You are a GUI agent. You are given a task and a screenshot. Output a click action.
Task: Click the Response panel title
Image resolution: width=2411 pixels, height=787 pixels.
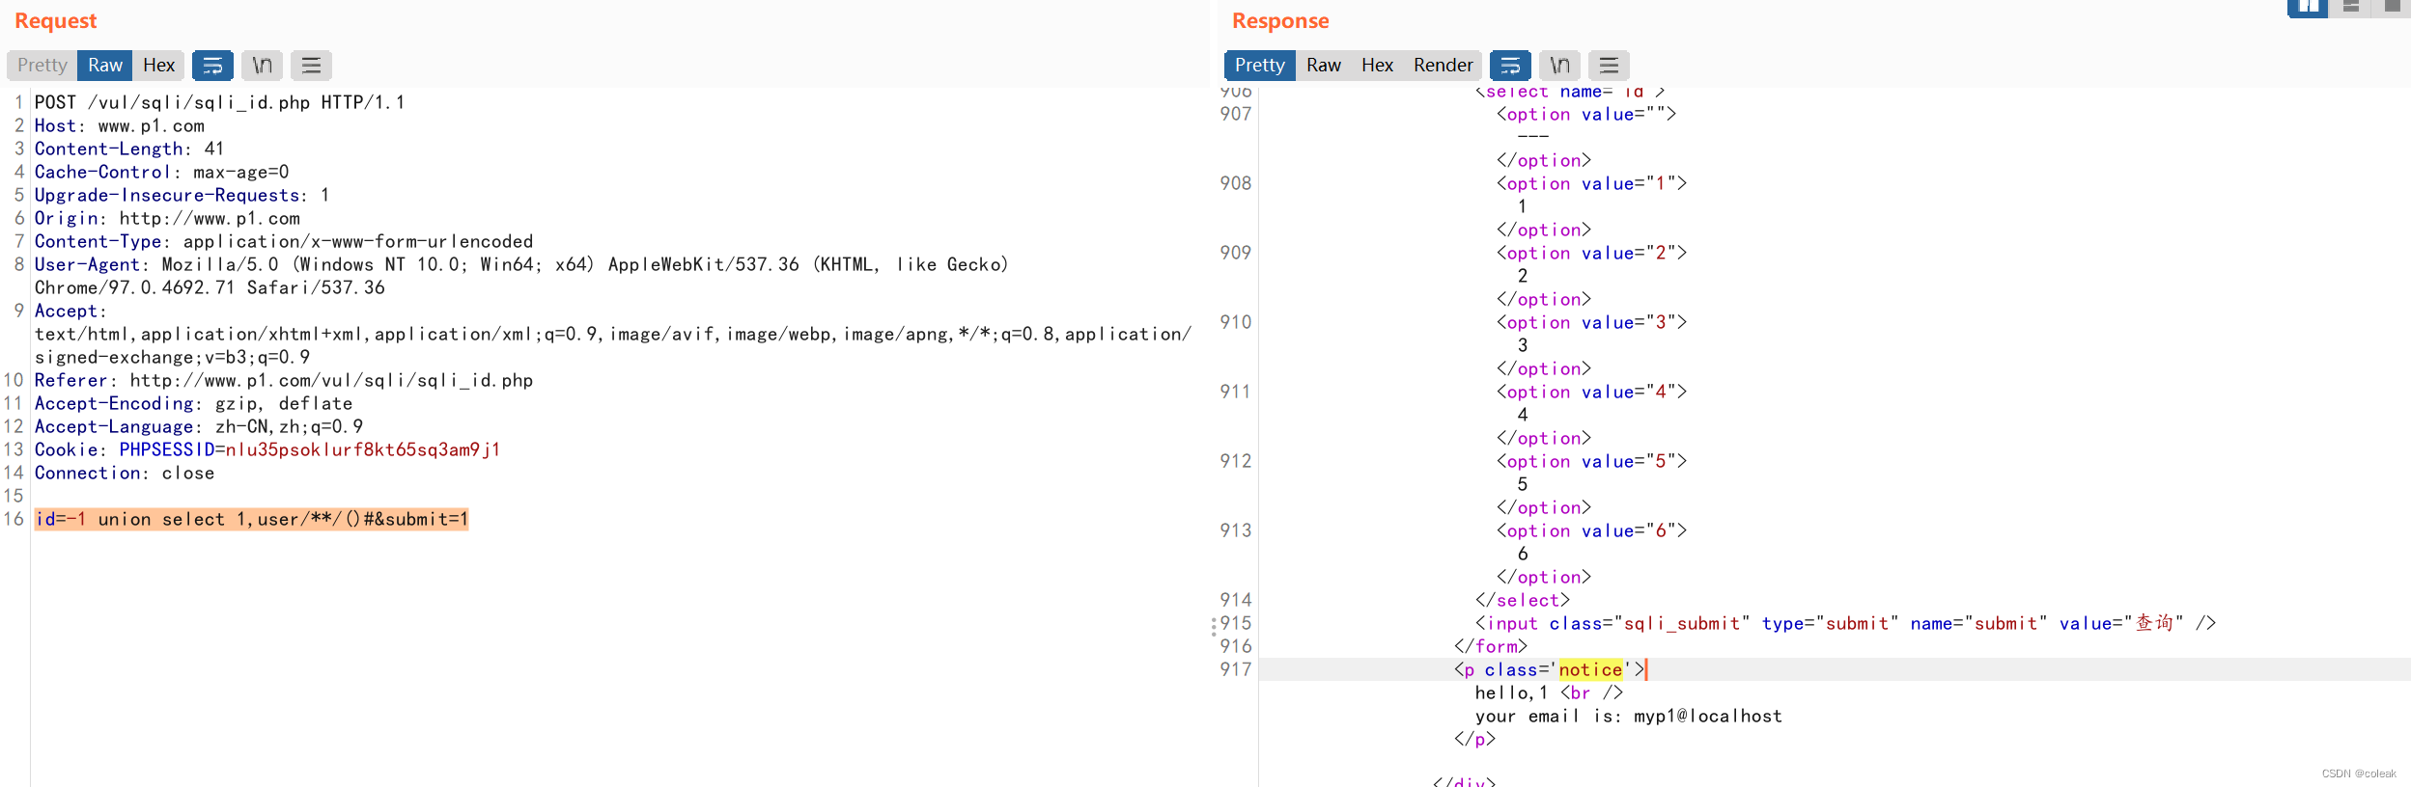(x=1280, y=20)
